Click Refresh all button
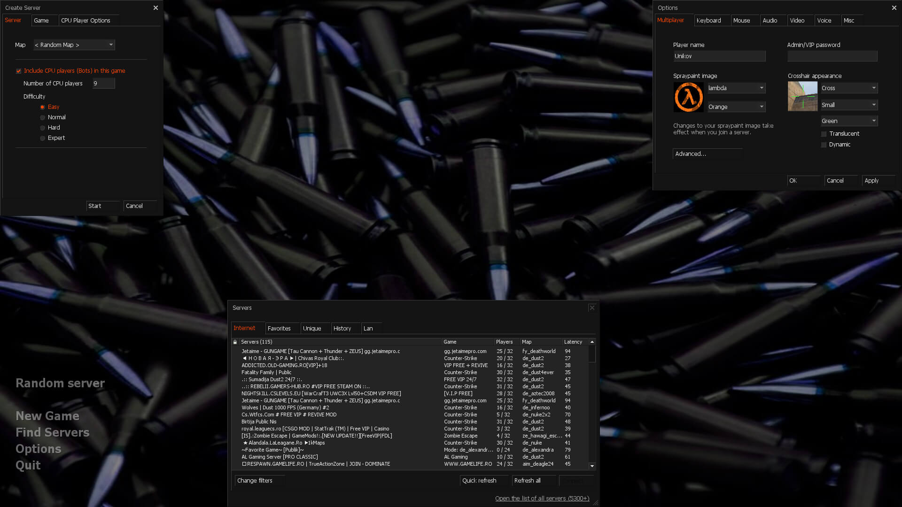This screenshot has width=902, height=507. coord(534,480)
